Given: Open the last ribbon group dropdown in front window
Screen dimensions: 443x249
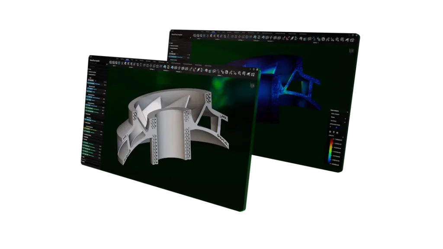Looking at the screenshot, I should (220, 75).
